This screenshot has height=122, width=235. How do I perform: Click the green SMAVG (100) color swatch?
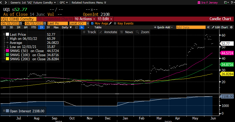coord(7,55)
